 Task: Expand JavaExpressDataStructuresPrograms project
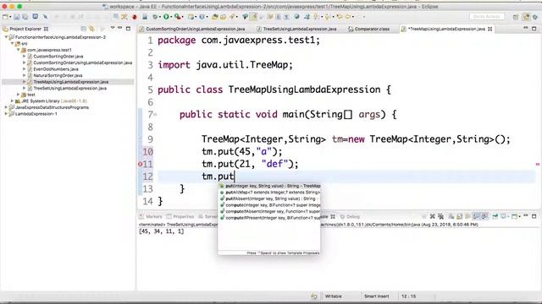pos(6,107)
